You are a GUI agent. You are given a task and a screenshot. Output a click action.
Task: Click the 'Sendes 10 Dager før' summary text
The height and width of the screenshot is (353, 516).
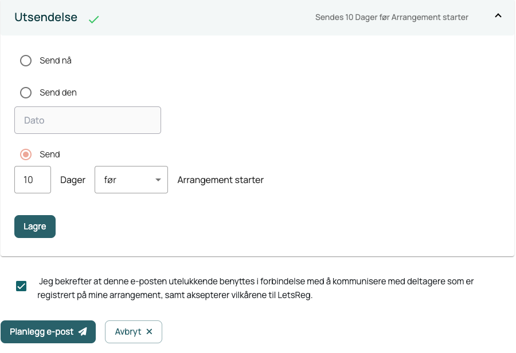point(392,17)
